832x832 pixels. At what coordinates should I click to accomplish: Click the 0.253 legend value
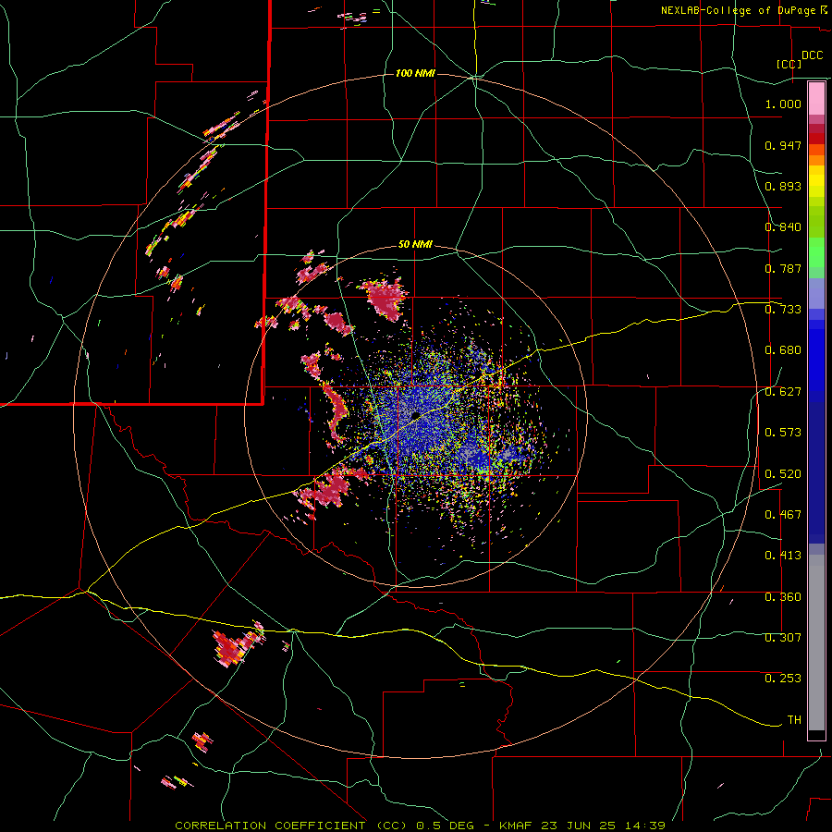[783, 679]
